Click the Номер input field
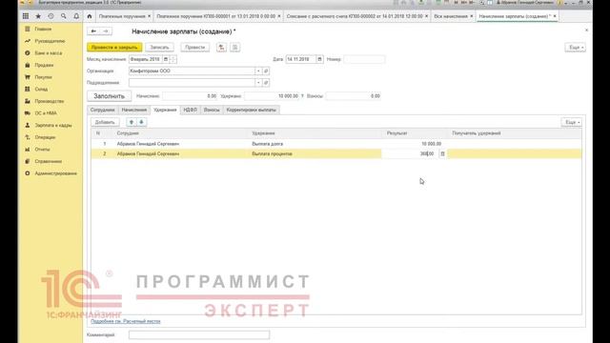Screen dimensions: 610x343 [x=364, y=59]
